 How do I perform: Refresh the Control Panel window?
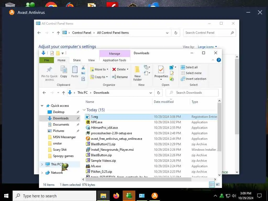[x=176, y=33]
